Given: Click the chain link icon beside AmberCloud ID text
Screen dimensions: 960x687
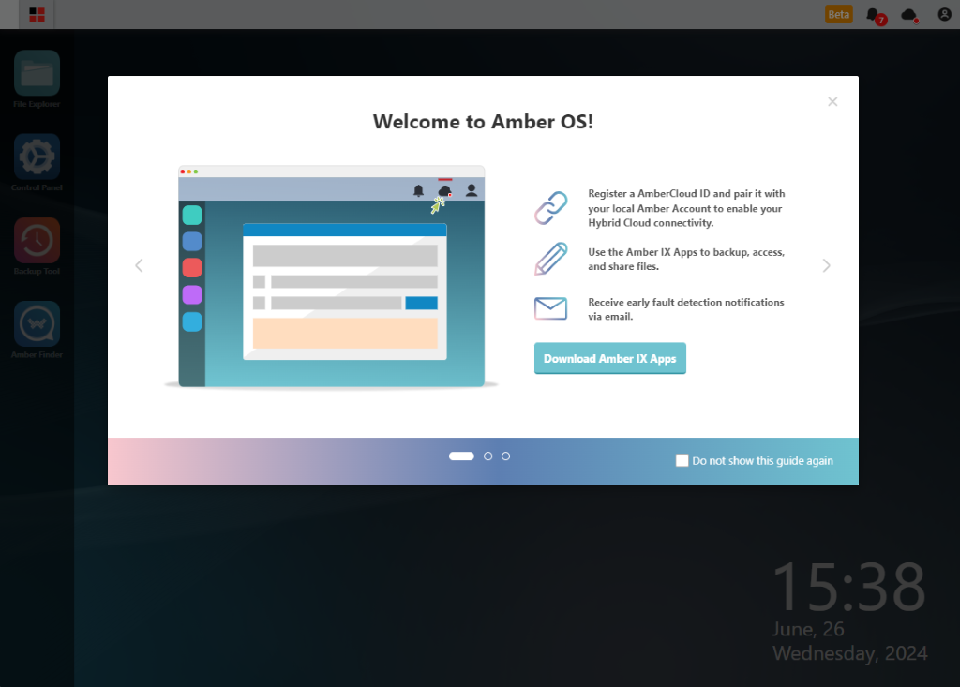Looking at the screenshot, I should [551, 208].
